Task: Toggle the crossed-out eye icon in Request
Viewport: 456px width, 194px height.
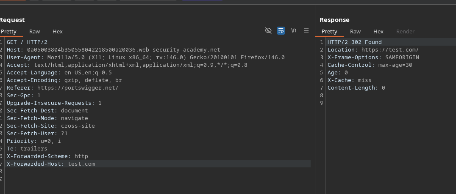Action: click(268, 30)
